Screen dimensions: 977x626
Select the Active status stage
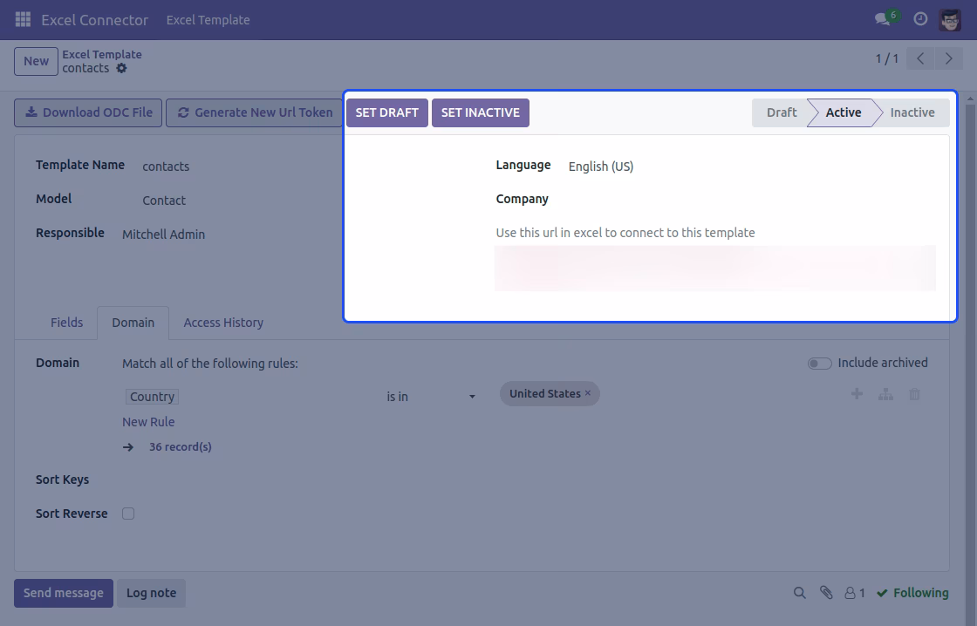pyautogui.click(x=843, y=112)
